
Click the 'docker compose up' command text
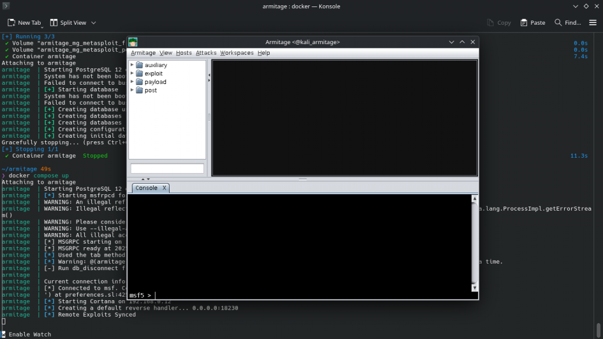coord(39,175)
